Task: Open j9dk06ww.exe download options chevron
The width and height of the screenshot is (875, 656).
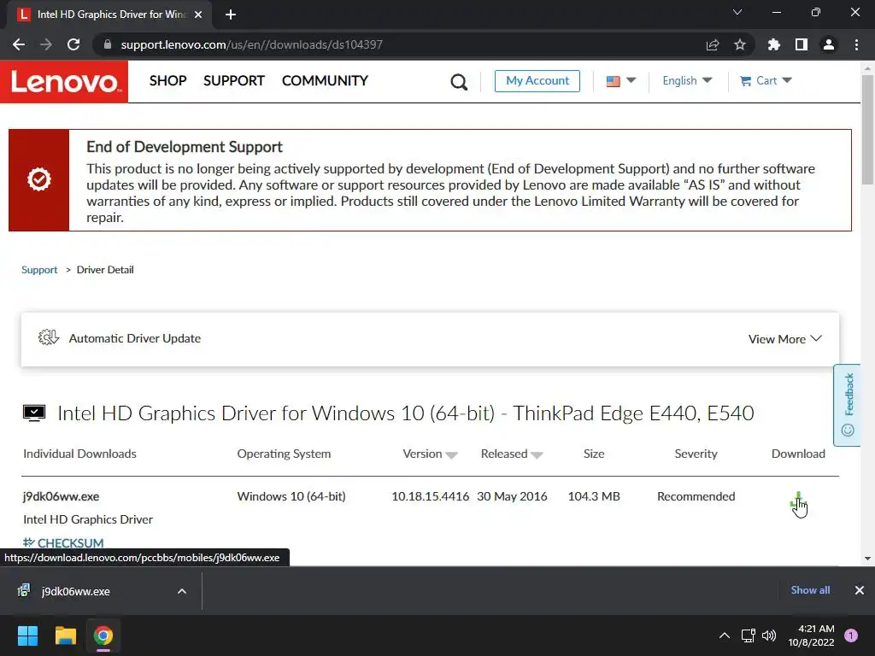Action: (182, 591)
